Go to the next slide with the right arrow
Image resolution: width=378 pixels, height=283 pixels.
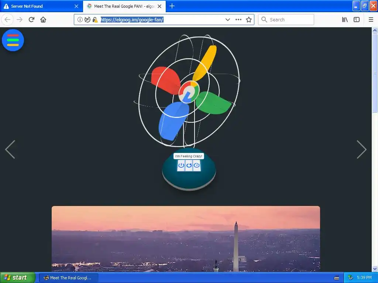[362, 150]
